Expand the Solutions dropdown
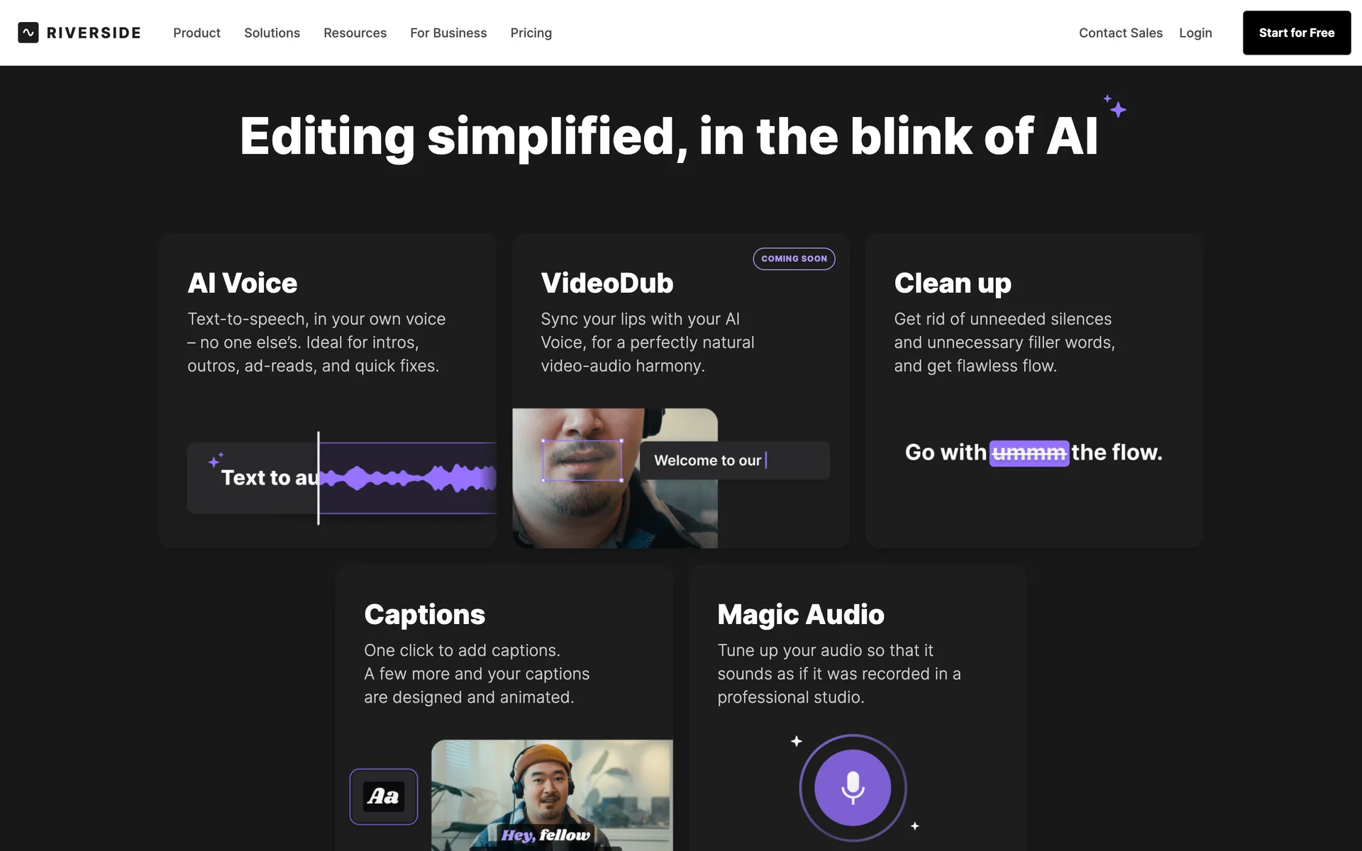The image size is (1362, 851). [x=272, y=33]
